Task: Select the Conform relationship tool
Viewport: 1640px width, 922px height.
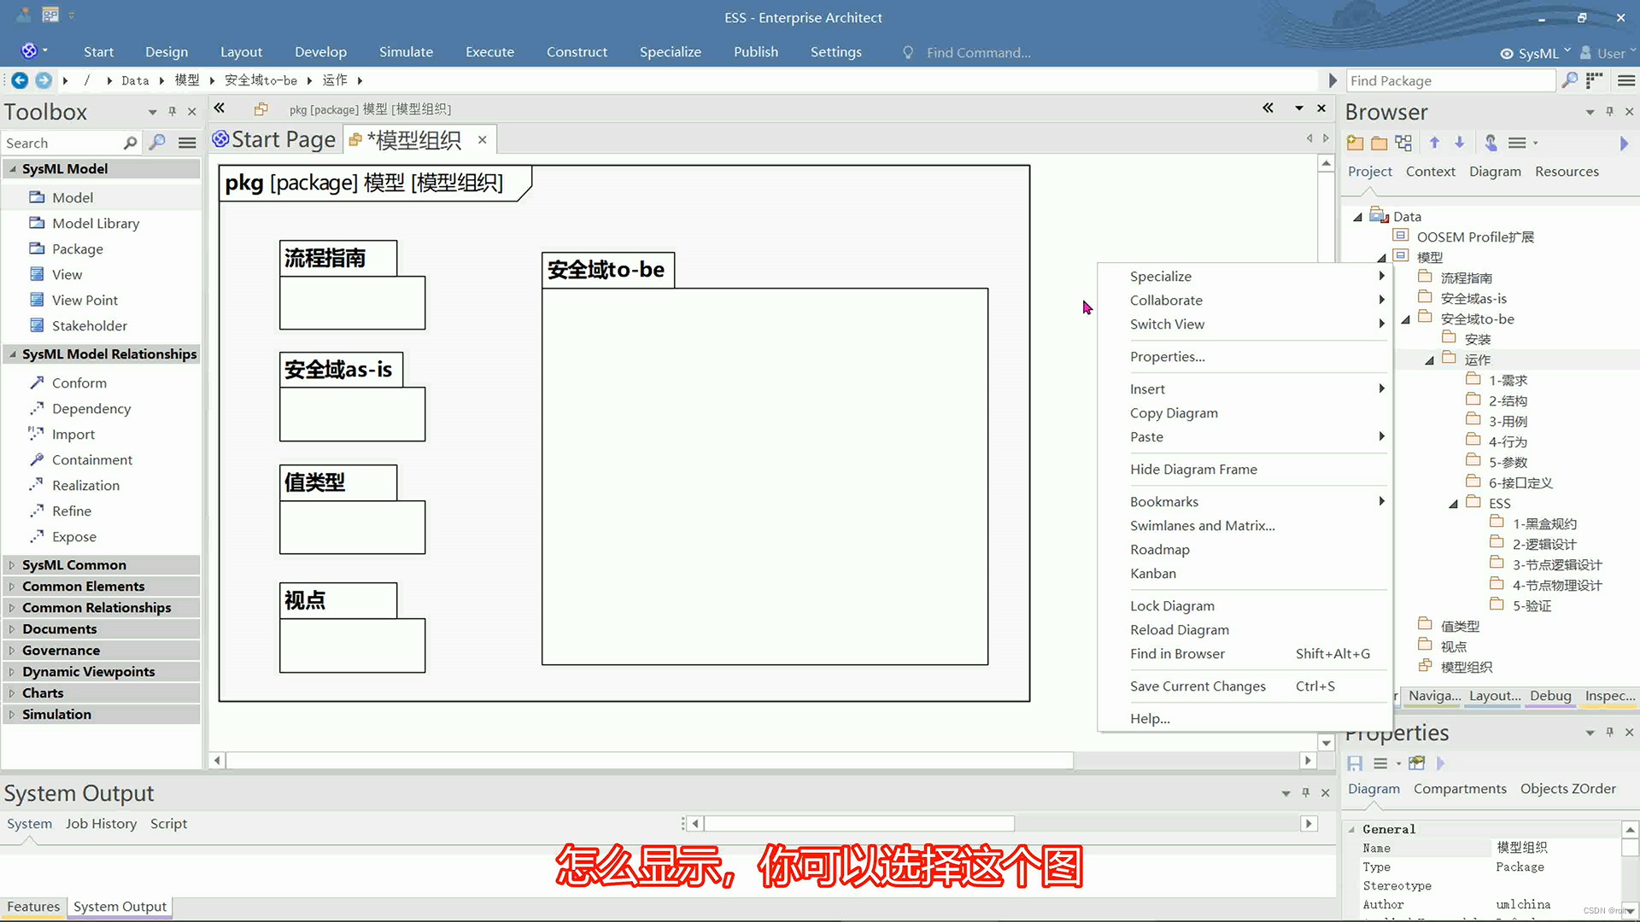Action: [79, 382]
